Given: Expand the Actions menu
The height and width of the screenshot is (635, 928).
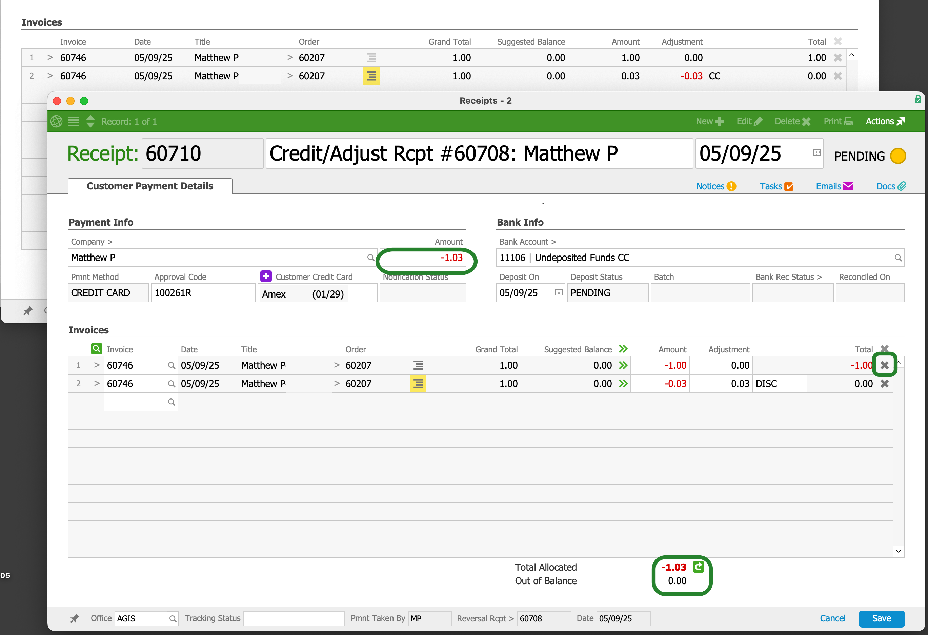Looking at the screenshot, I should pyautogui.click(x=885, y=121).
